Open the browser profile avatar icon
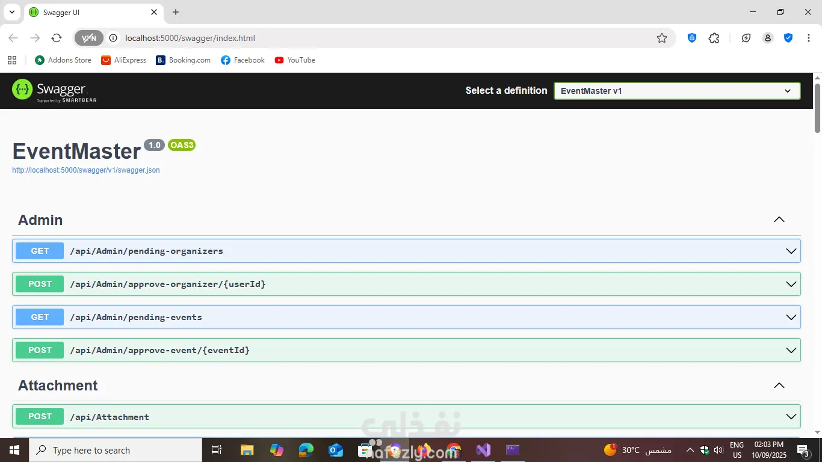822x462 pixels. click(768, 38)
